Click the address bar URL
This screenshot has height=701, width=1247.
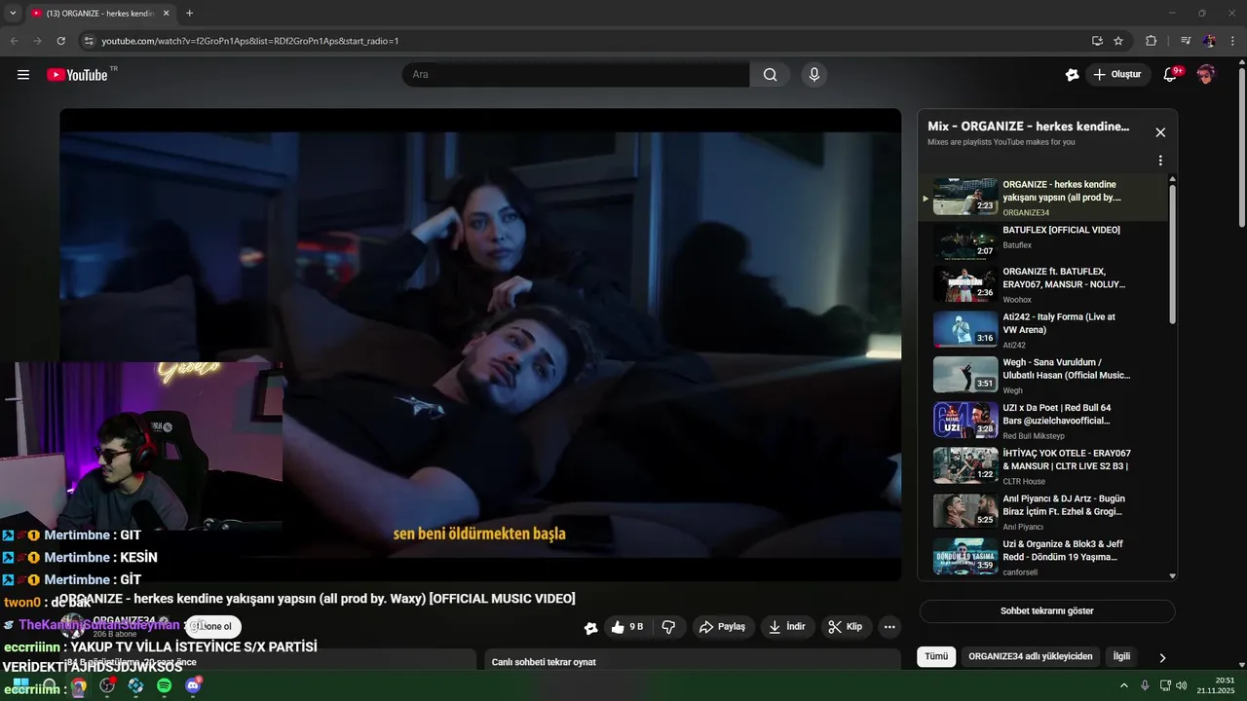tap(250, 41)
